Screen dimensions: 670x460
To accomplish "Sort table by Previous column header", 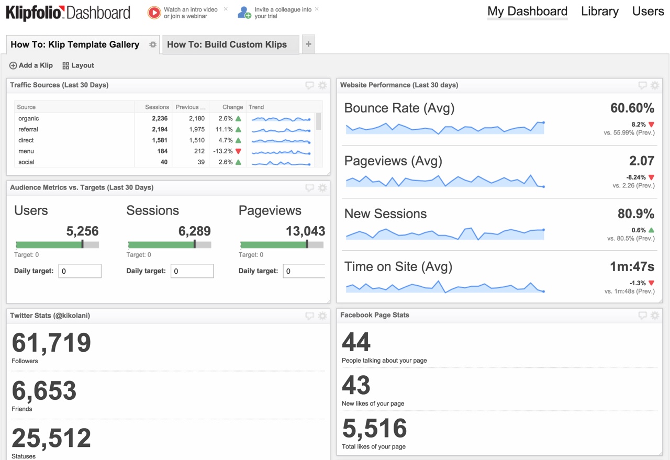I will tap(190, 107).
